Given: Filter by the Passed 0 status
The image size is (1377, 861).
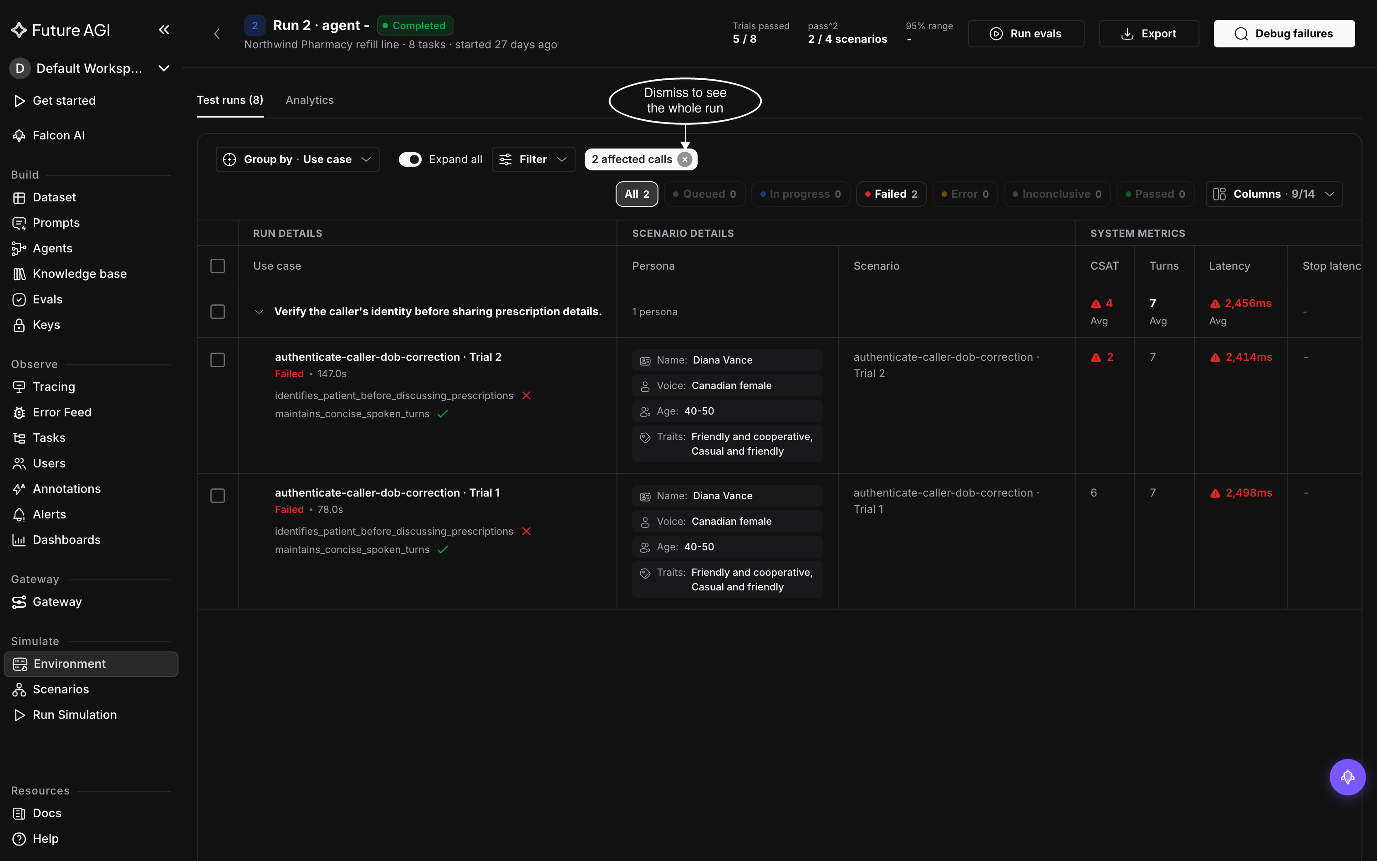Looking at the screenshot, I should click(1155, 194).
